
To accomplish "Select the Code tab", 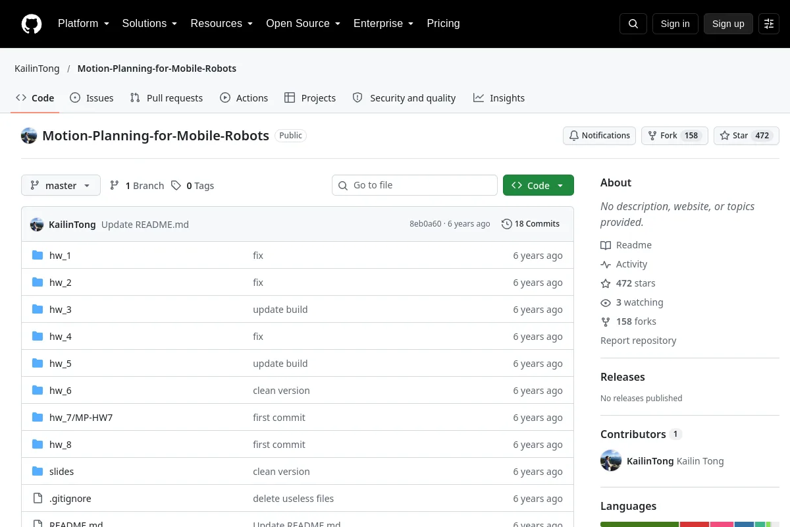I will pos(35,98).
